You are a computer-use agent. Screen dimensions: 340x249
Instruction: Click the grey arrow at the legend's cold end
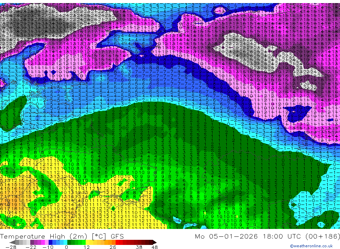(12, 243)
